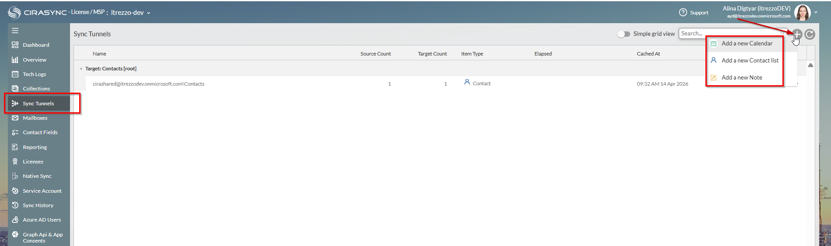Click the Sync Tunnels page title
This screenshot has width=831, height=246.
click(x=92, y=34)
